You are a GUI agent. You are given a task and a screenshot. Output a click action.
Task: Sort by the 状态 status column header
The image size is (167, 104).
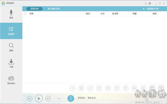pyautogui.click(x=154, y=14)
